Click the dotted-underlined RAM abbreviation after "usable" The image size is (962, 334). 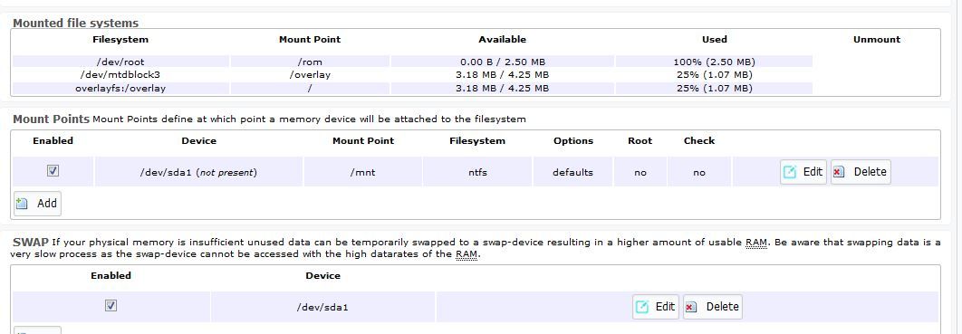click(755, 242)
